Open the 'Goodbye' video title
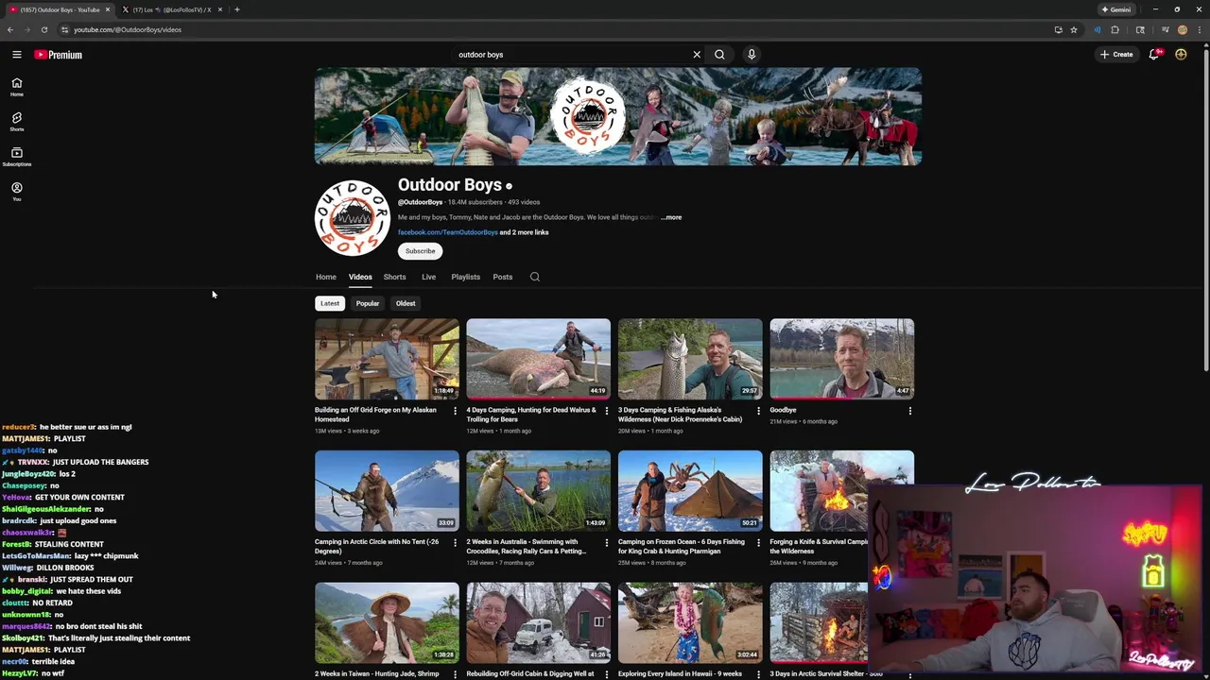 tap(783, 410)
